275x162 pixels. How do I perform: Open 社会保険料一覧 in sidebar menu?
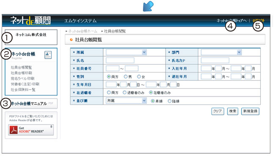tap(23, 90)
